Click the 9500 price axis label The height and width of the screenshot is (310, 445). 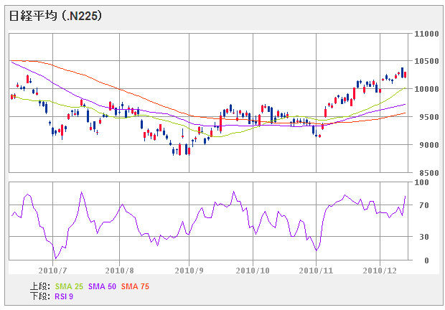[x=429, y=117]
